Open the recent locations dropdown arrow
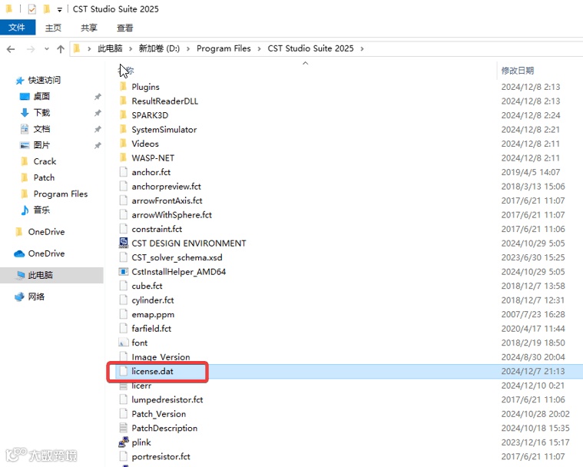The height and width of the screenshot is (467, 583). tap(47, 48)
